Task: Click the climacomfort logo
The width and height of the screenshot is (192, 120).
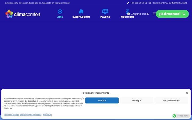Action: 23,14
